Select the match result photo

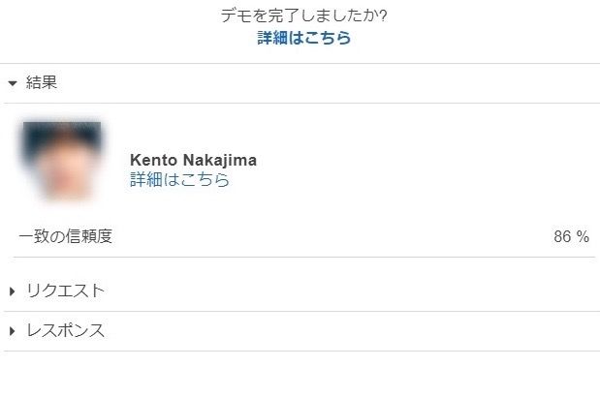coord(62,161)
